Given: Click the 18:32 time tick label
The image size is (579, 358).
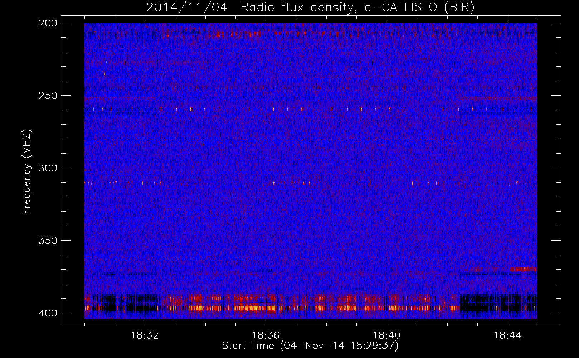Looking at the screenshot, I should click(x=145, y=335).
